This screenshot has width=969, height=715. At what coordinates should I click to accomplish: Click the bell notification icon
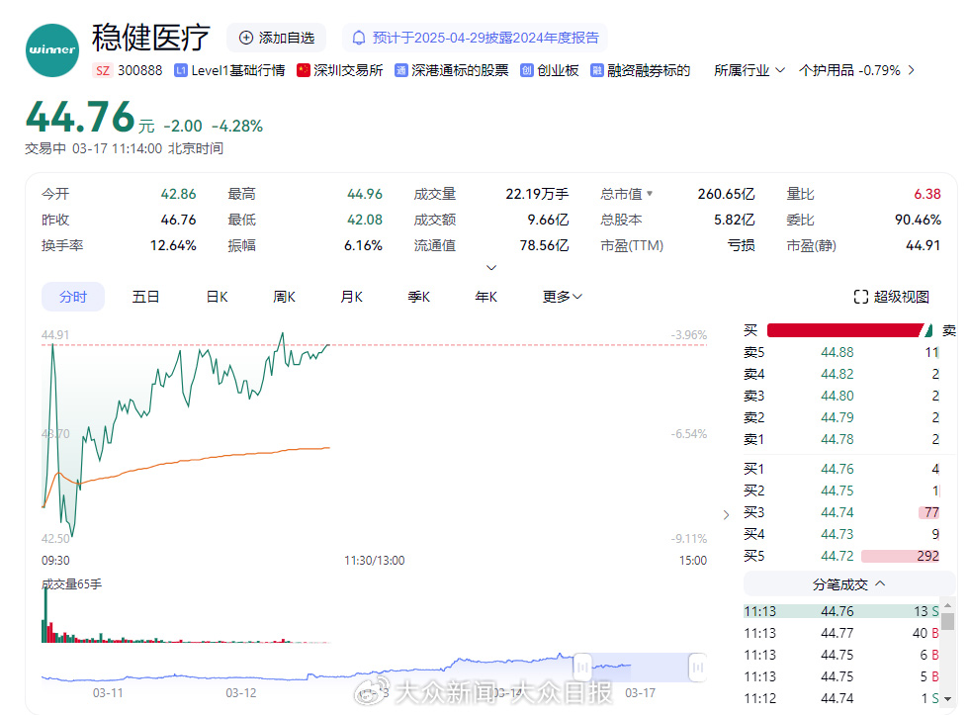(359, 38)
